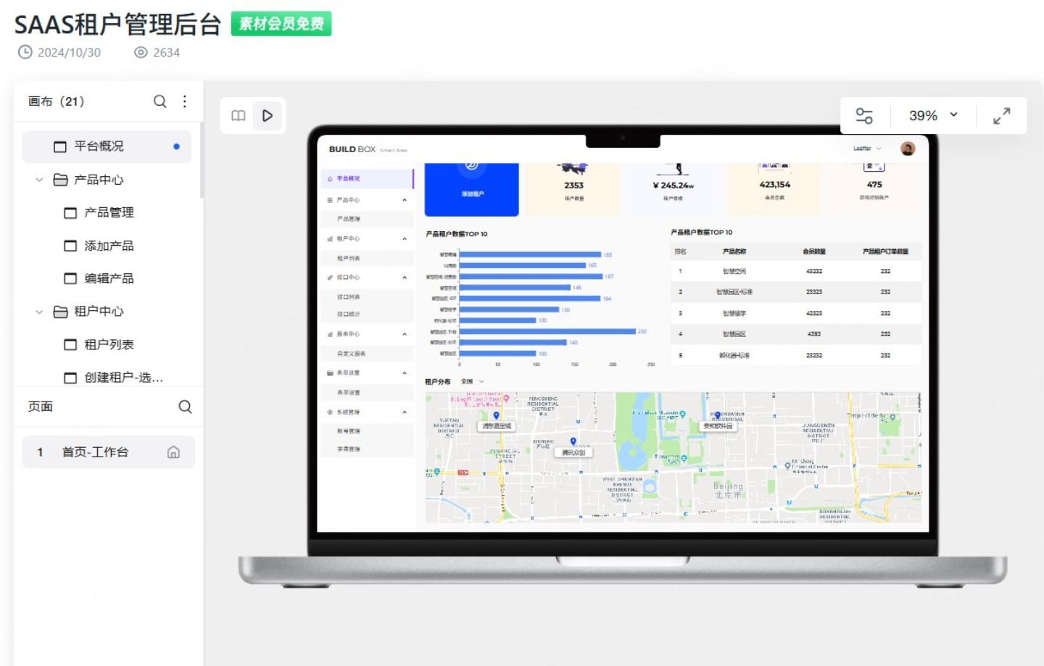This screenshot has height=666, width=1044.
Task: Open the display settings sliders icon
Action: pos(864,116)
